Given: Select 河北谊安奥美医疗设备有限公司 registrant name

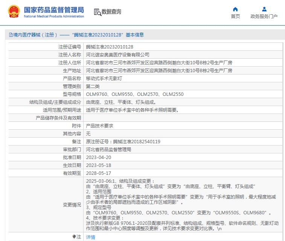Looking at the screenshot, I should click(x=117, y=55).
